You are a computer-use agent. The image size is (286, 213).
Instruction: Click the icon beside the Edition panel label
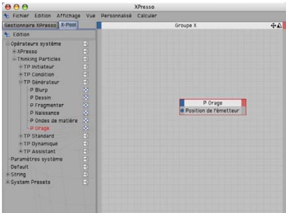(x=7, y=34)
